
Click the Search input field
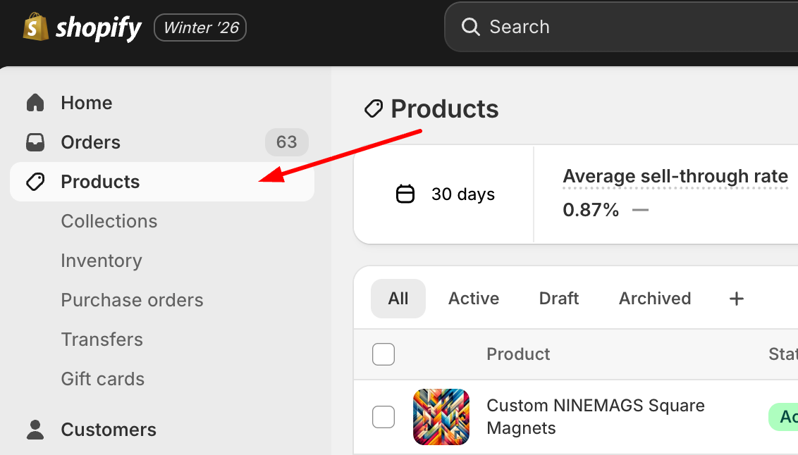[634, 27]
